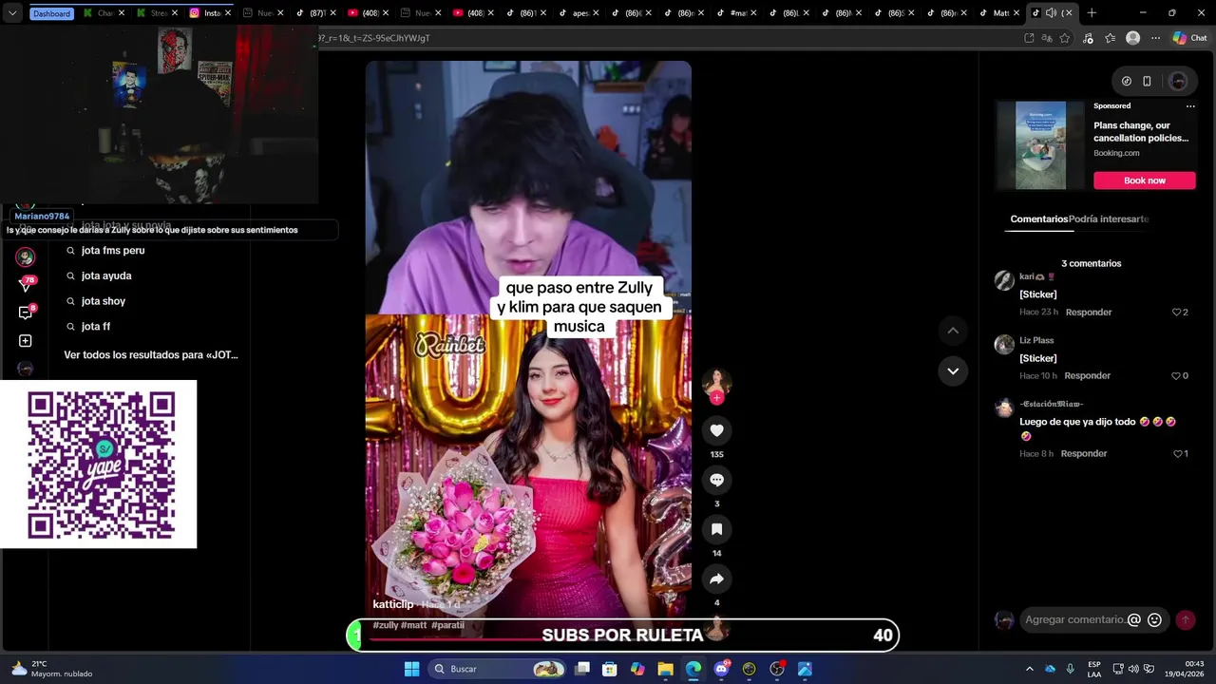Viewport: 1216px width, 684px height.
Task: Open sidebar upload plus icon
Action: (26, 341)
